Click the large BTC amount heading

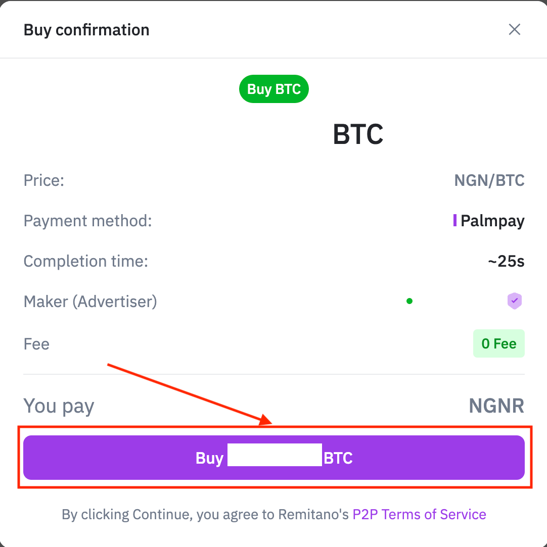pyautogui.click(x=358, y=134)
